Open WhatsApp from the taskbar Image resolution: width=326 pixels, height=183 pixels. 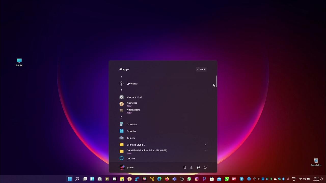pos(189,179)
